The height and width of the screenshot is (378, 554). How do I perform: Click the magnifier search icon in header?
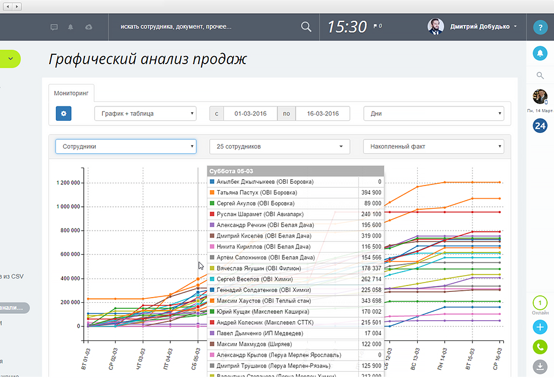point(306,27)
